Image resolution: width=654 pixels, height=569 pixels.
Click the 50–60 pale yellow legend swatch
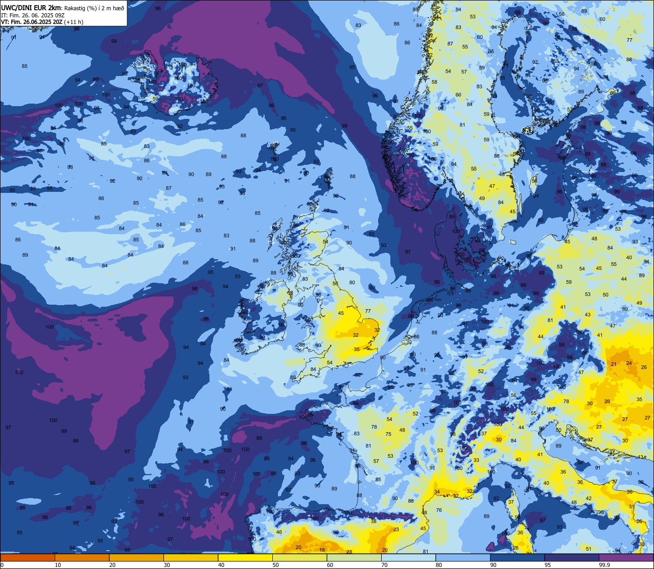299,558
